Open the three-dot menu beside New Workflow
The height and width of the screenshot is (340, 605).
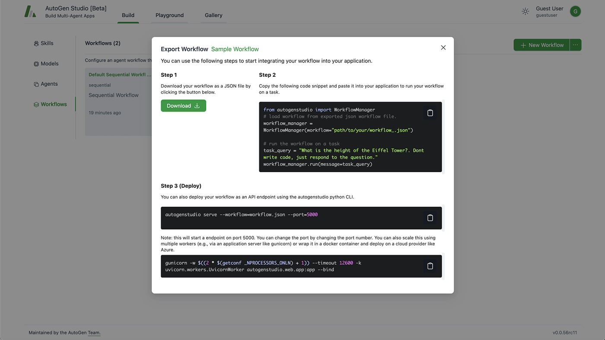pos(576,44)
